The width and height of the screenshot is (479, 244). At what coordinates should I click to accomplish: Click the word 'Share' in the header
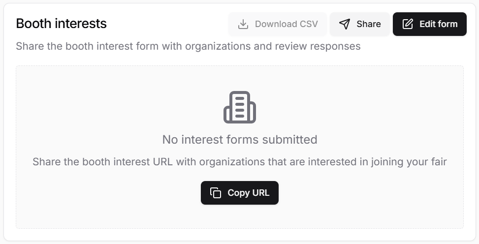pyautogui.click(x=368, y=24)
